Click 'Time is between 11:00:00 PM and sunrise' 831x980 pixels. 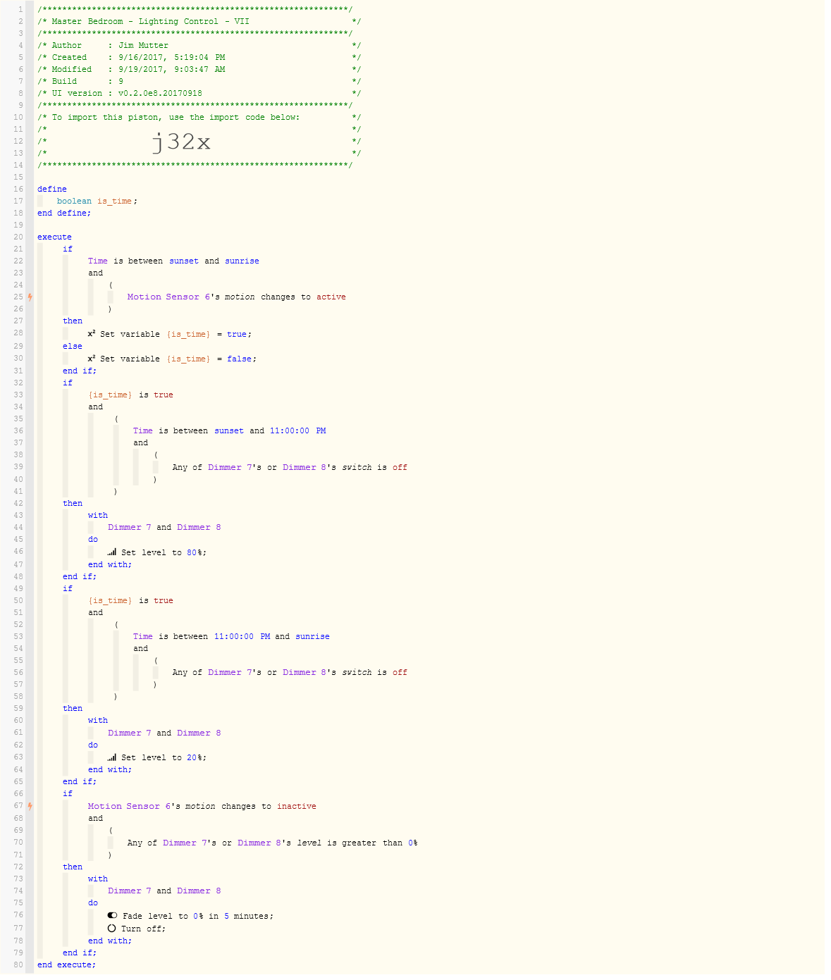231,636
